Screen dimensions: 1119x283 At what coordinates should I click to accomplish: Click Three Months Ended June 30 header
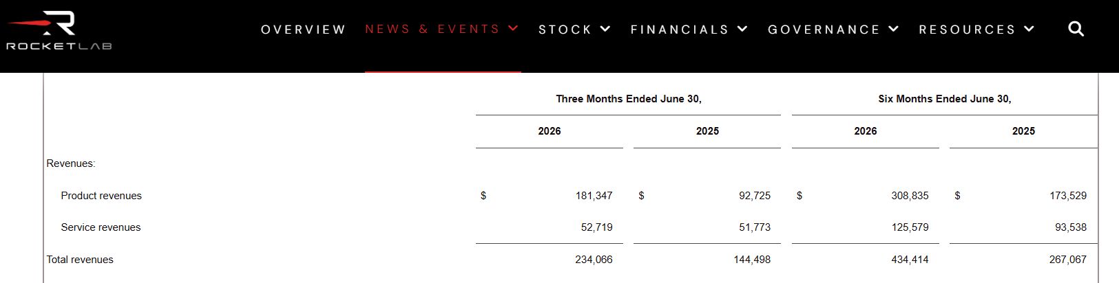(x=629, y=99)
